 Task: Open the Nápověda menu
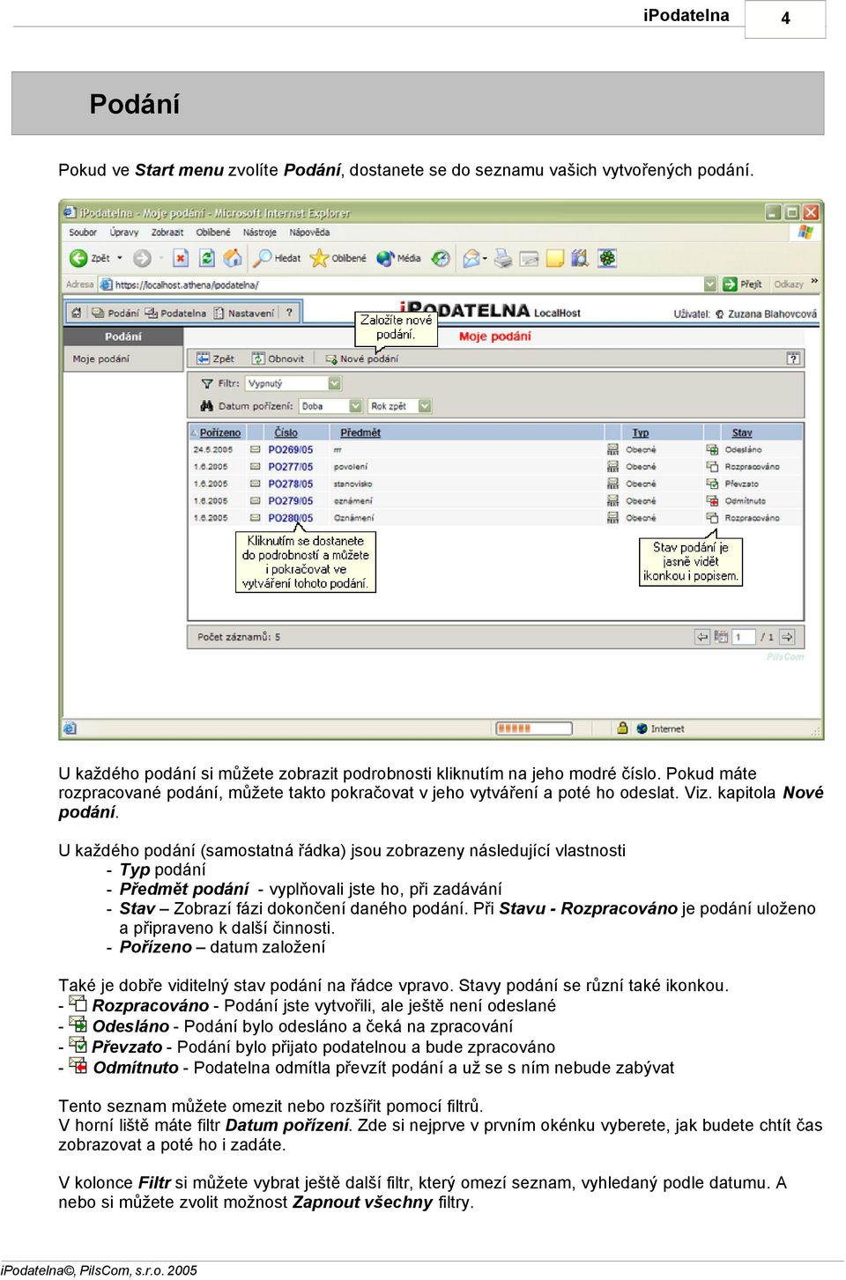309,233
